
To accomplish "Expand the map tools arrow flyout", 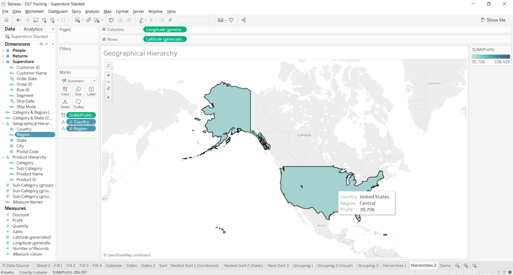I will click(x=108, y=98).
